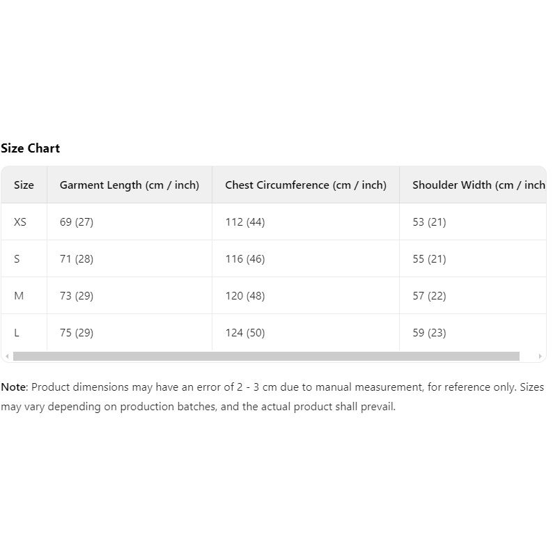Image resolution: width=553 pixels, height=553 pixels.
Task: Select the Garment Length column header
Action: click(130, 185)
